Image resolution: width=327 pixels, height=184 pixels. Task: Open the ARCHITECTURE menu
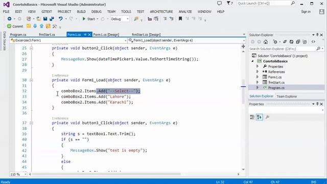tap(161, 12)
